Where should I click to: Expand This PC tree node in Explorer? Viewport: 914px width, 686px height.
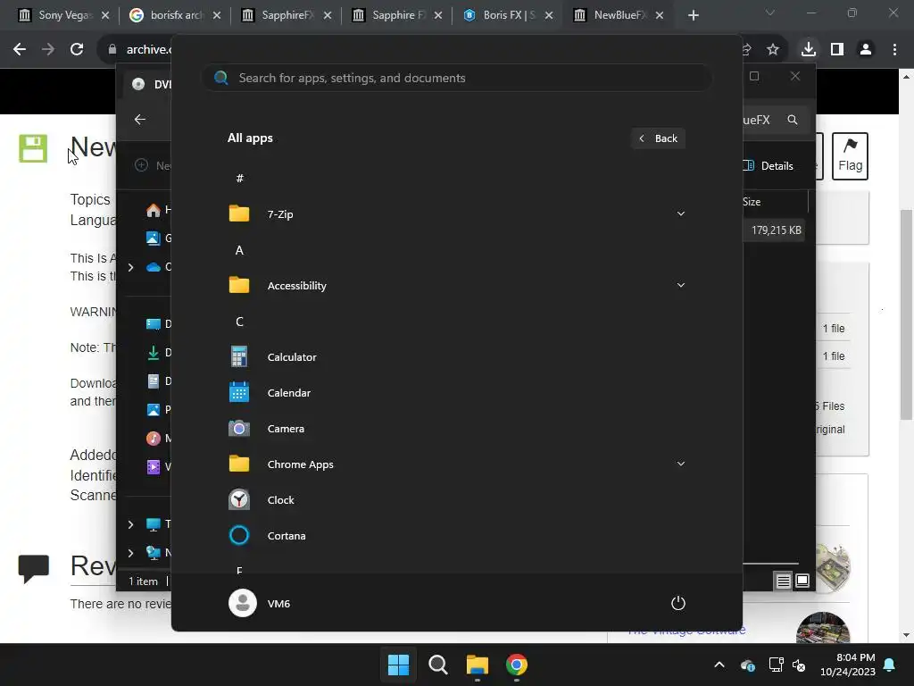click(130, 524)
